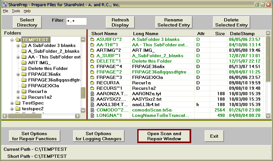Click folder icon beside A SubFolder 3 blanks in tree
The height and width of the screenshot is (161, 273).
pos(24,45)
